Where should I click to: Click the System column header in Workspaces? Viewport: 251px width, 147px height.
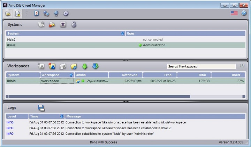[x=23, y=75]
